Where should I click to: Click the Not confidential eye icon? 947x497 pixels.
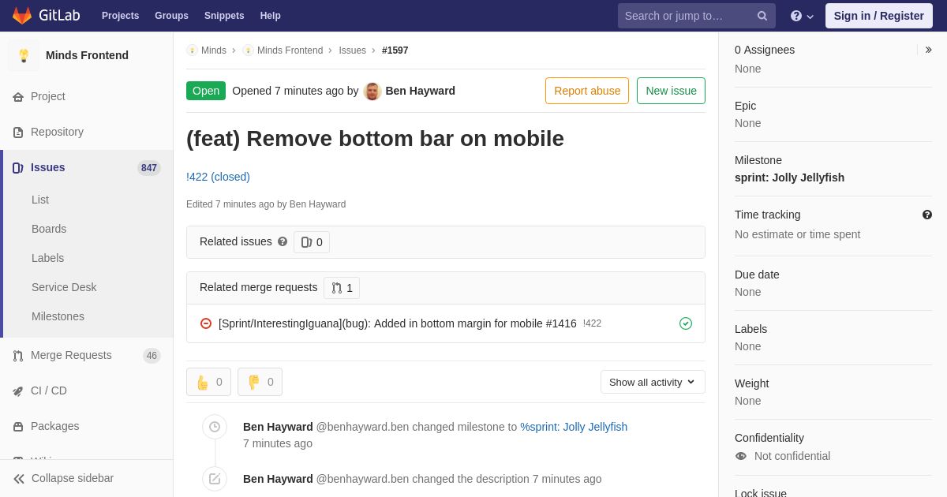pyautogui.click(x=741, y=456)
